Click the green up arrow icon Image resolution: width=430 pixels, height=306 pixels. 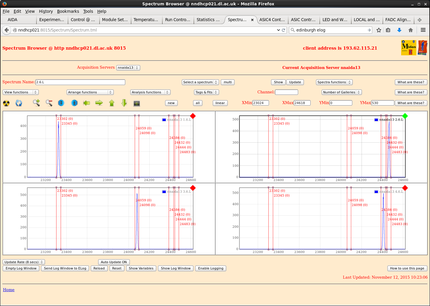112,103
